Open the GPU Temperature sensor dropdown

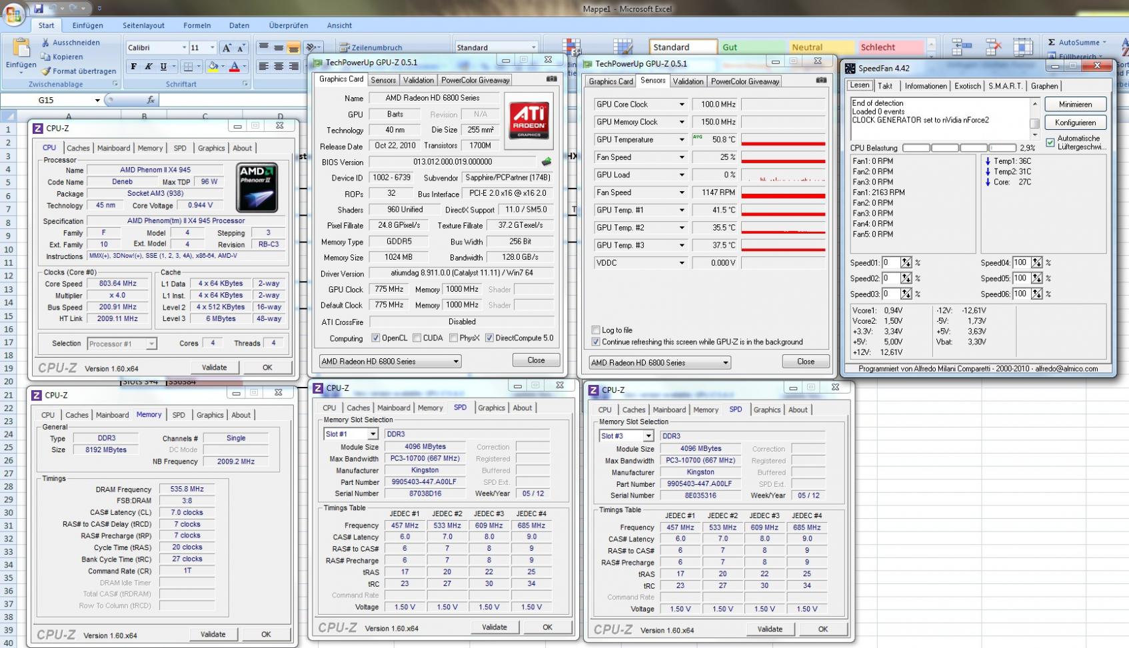pos(681,140)
